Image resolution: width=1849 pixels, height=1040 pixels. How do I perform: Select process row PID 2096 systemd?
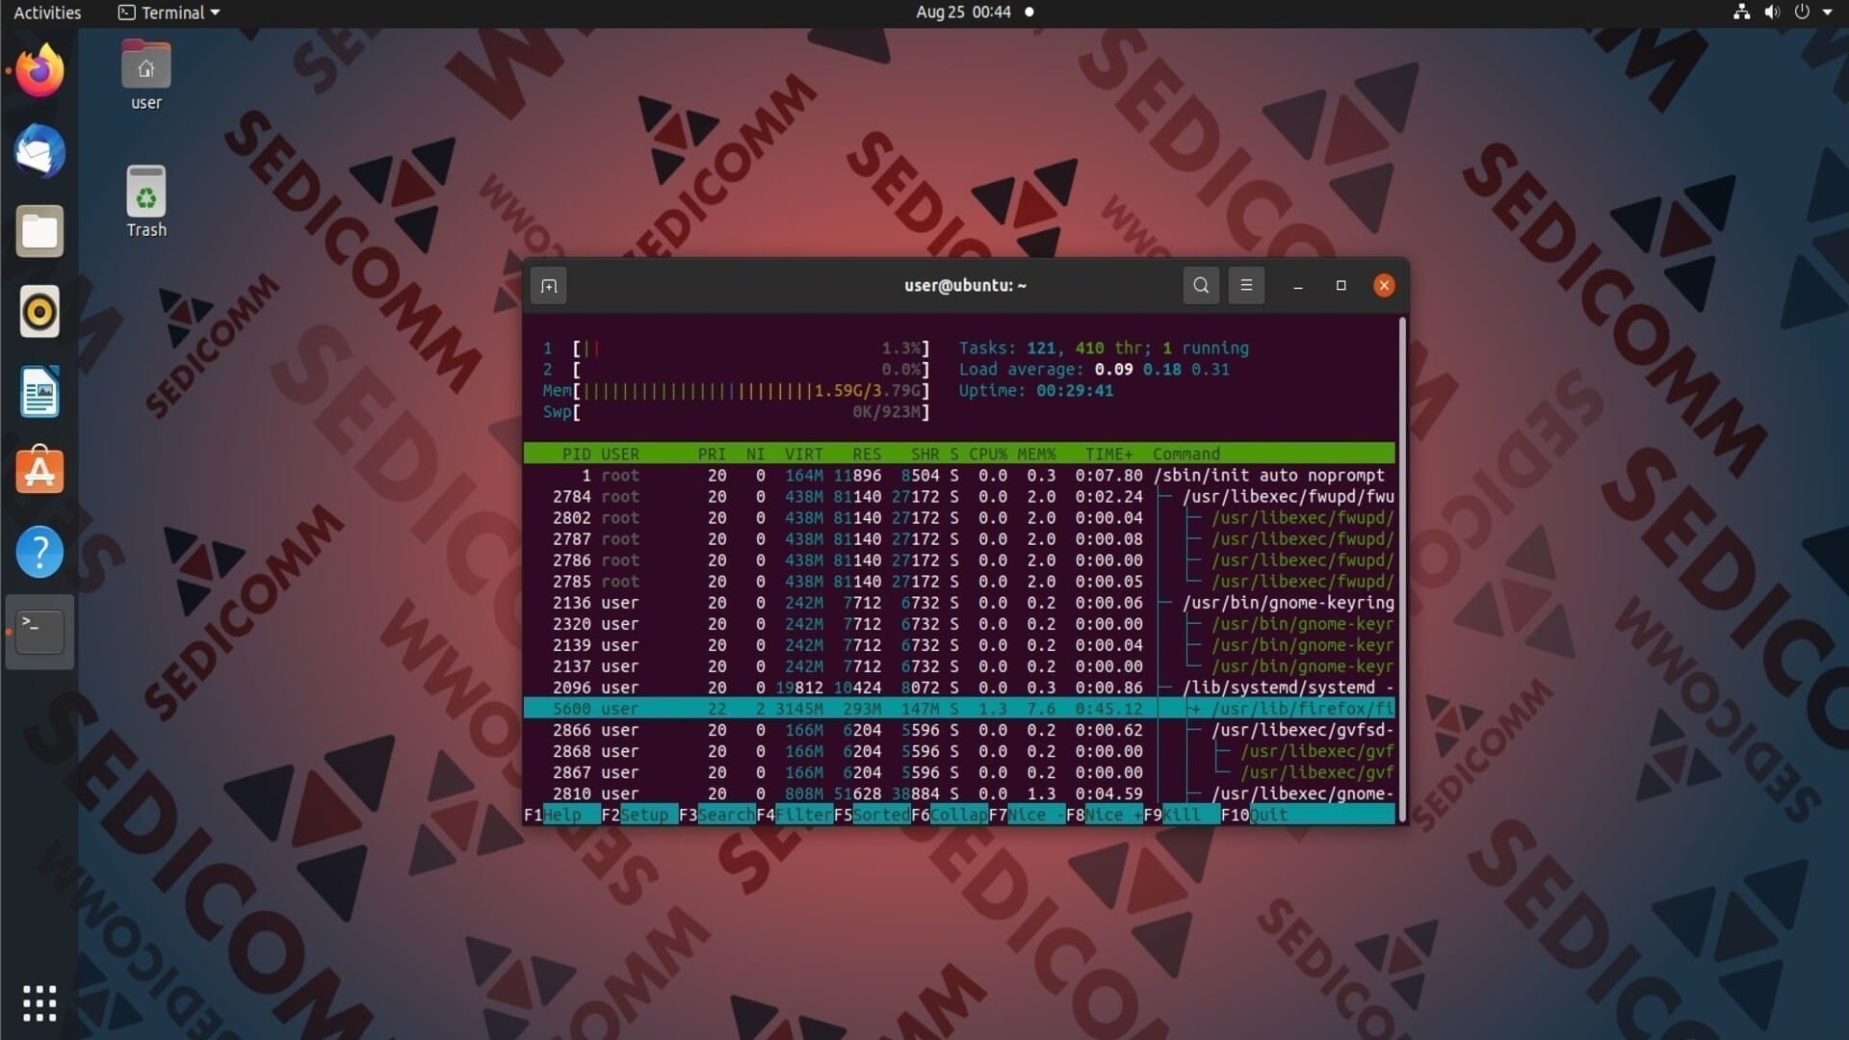point(959,688)
